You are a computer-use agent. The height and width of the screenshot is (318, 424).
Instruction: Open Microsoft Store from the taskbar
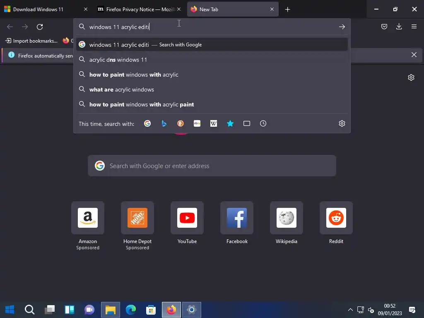point(151,310)
